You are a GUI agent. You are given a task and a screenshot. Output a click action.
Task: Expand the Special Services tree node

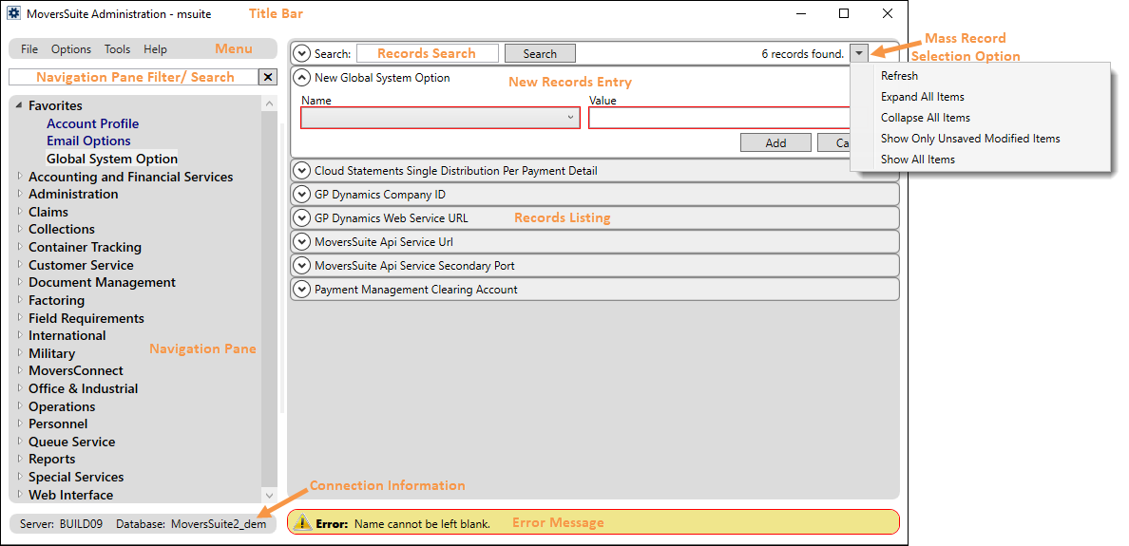tap(20, 477)
